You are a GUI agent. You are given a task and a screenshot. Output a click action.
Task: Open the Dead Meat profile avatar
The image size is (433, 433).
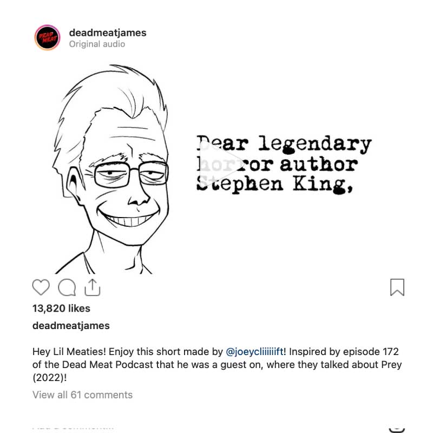pyautogui.click(x=47, y=37)
